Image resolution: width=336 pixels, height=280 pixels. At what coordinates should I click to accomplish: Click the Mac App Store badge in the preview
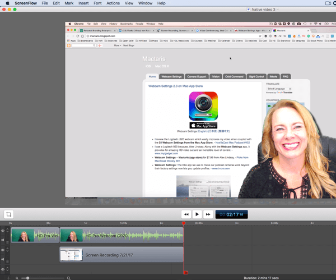[x=203, y=125]
